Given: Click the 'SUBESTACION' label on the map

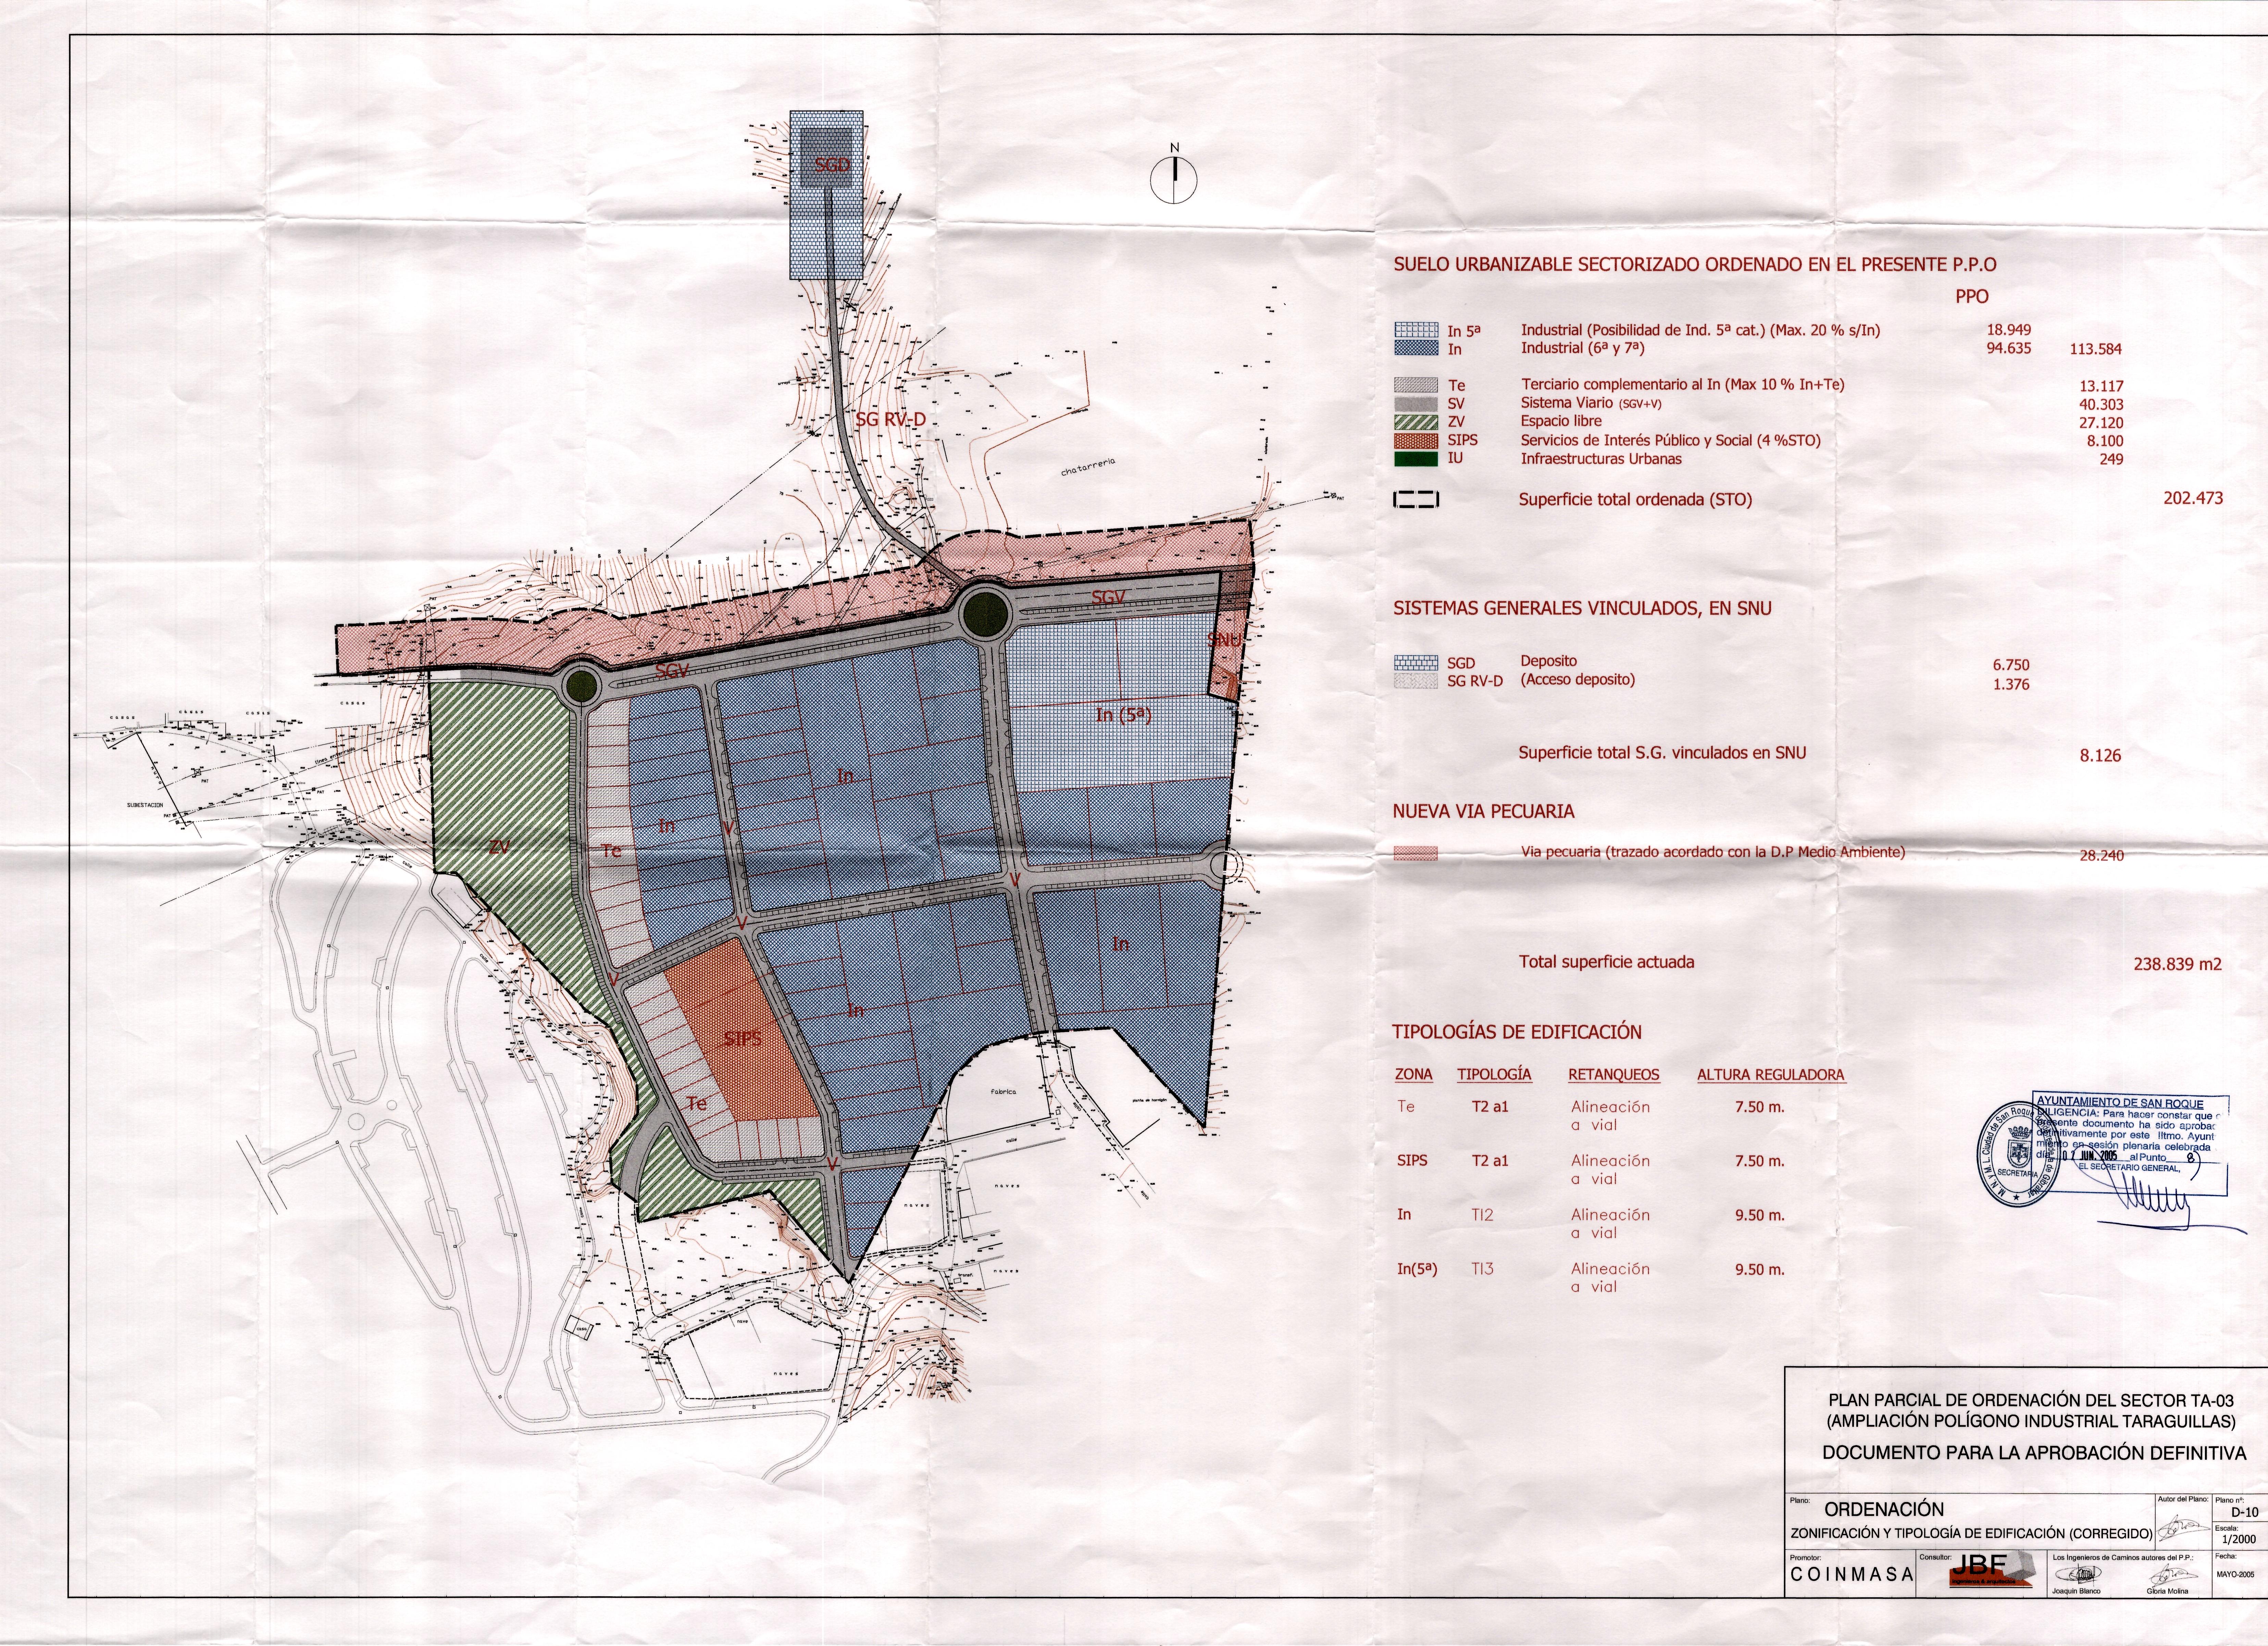Looking at the screenshot, I should (145, 805).
